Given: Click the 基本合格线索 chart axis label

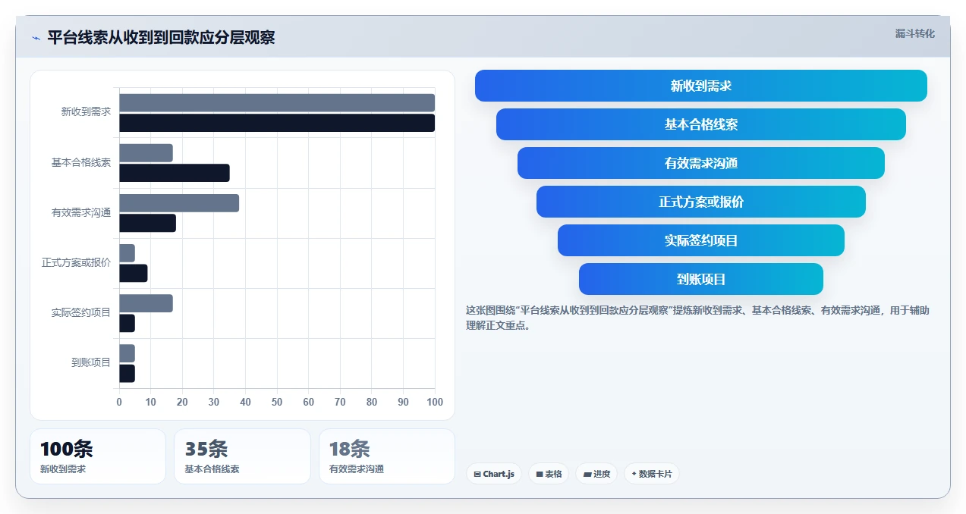Looking at the screenshot, I should (81, 162).
